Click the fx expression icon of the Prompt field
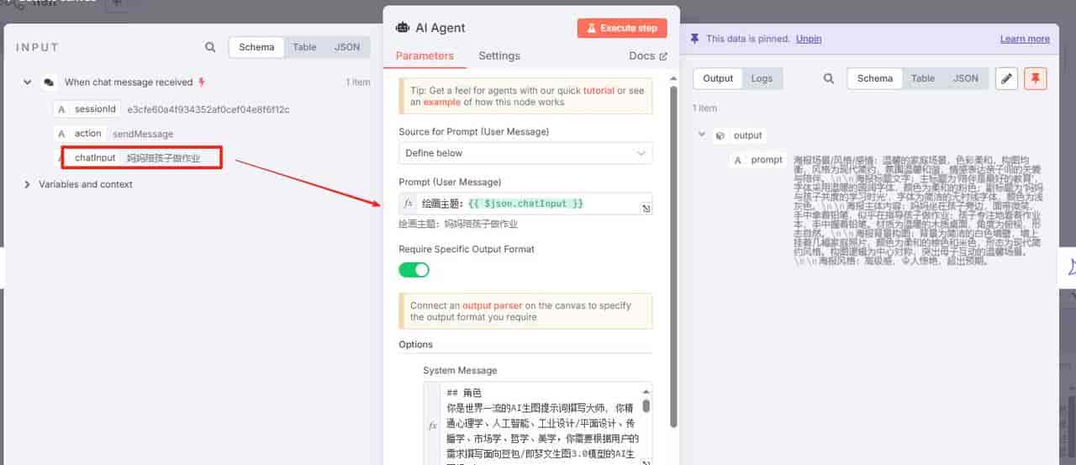This screenshot has width=1076, height=465. pyautogui.click(x=409, y=203)
